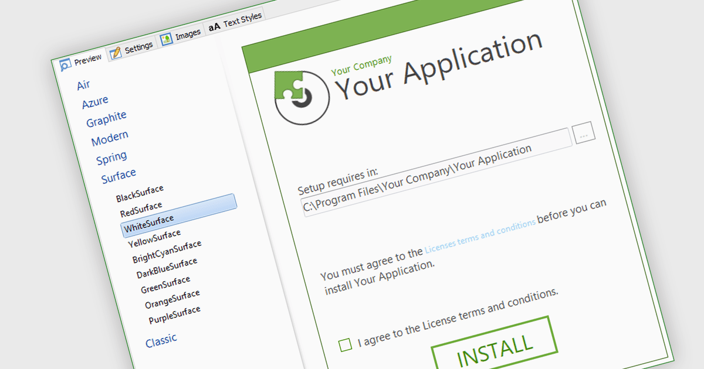Collapse the Surface theme group
Viewport: 704px width, 369px height.
tap(119, 175)
